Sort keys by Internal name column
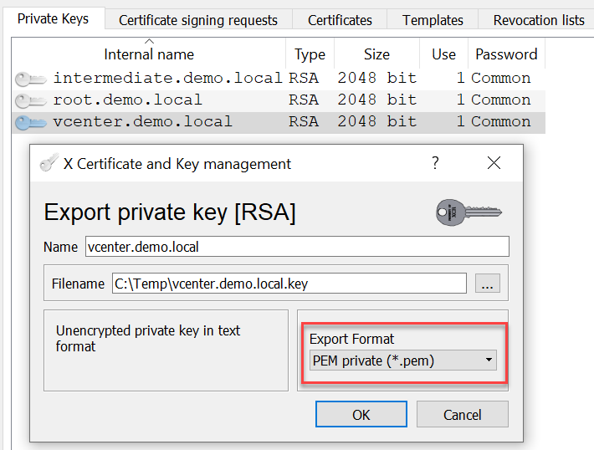 coord(149,54)
